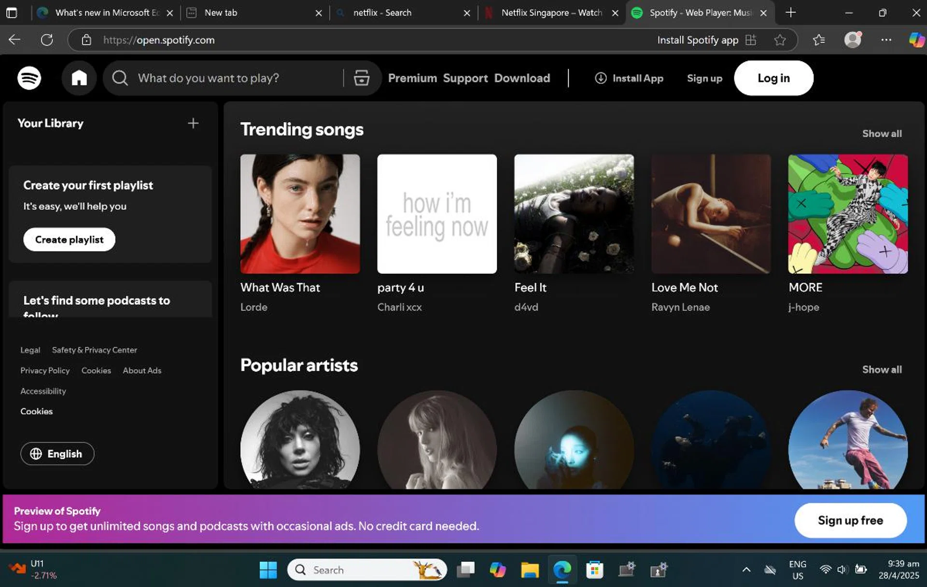Add page to favorites star icon
The width and height of the screenshot is (927, 587).
(x=780, y=40)
